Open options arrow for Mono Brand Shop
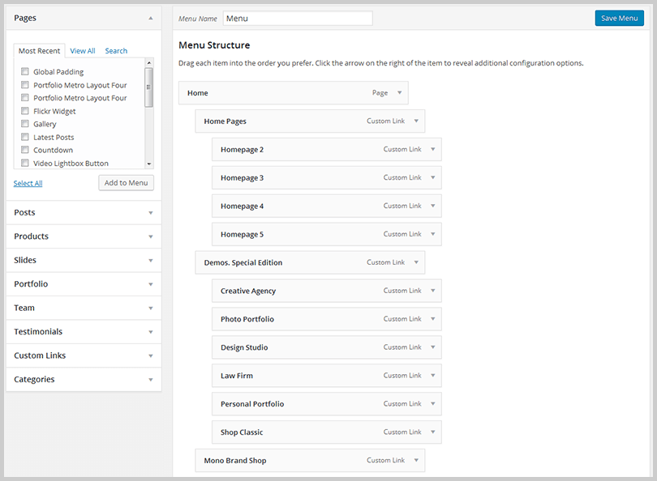Image resolution: width=657 pixels, height=481 pixels. 416,461
